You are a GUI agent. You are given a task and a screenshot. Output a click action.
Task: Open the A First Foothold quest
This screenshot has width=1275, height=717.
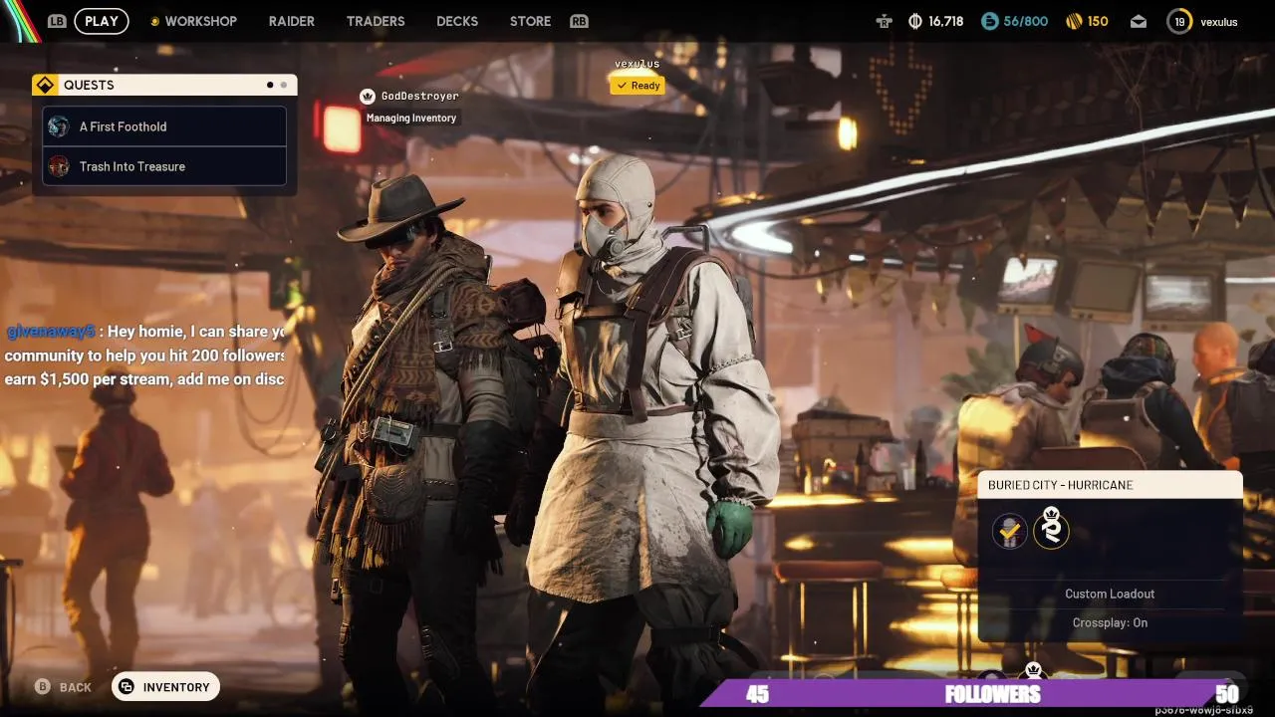[164, 126]
